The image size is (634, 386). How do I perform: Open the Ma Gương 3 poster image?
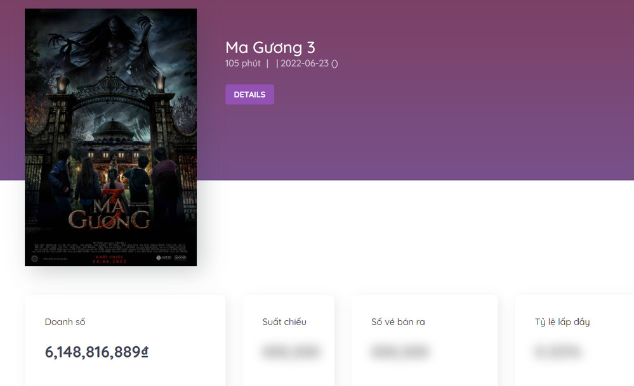point(110,137)
